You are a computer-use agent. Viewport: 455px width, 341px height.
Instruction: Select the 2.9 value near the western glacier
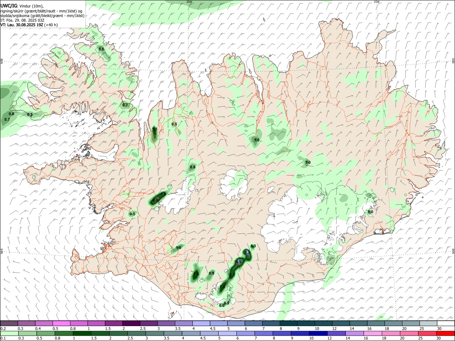coord(155,200)
